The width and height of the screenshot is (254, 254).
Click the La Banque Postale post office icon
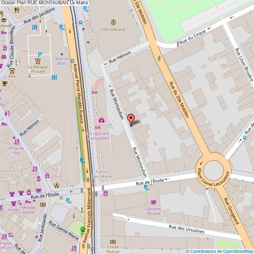point(38,61)
